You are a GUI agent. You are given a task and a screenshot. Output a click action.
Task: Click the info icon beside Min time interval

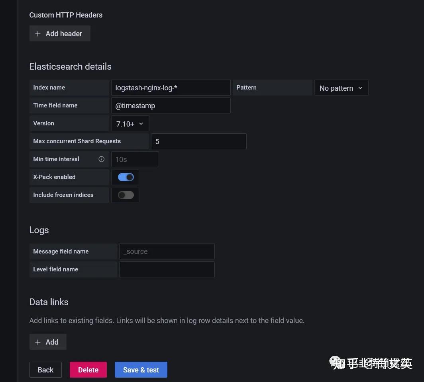[x=102, y=159]
